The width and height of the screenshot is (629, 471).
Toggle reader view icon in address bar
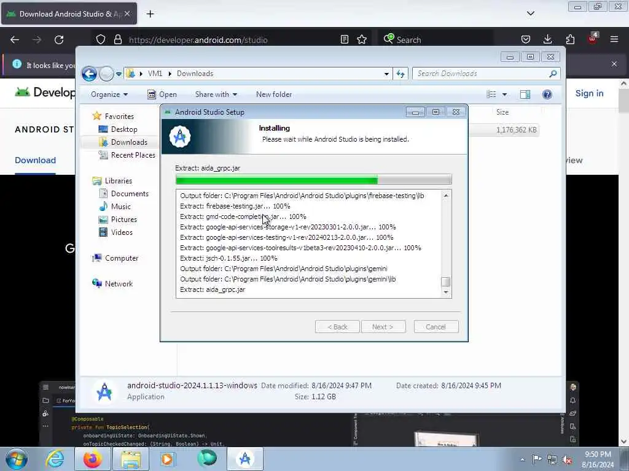coord(344,39)
